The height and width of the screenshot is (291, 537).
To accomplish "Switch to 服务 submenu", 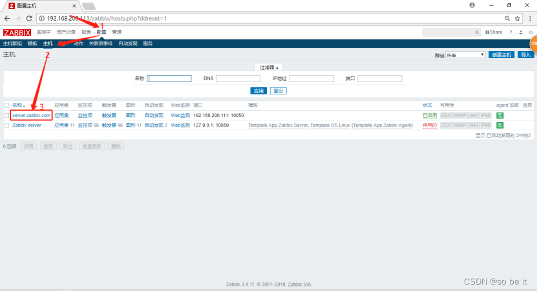I will coord(147,43).
